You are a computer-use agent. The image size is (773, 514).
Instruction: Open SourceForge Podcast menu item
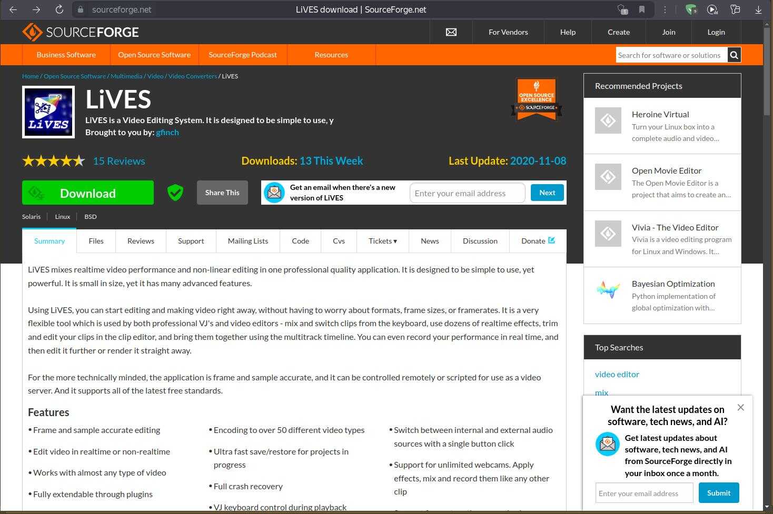click(x=243, y=55)
